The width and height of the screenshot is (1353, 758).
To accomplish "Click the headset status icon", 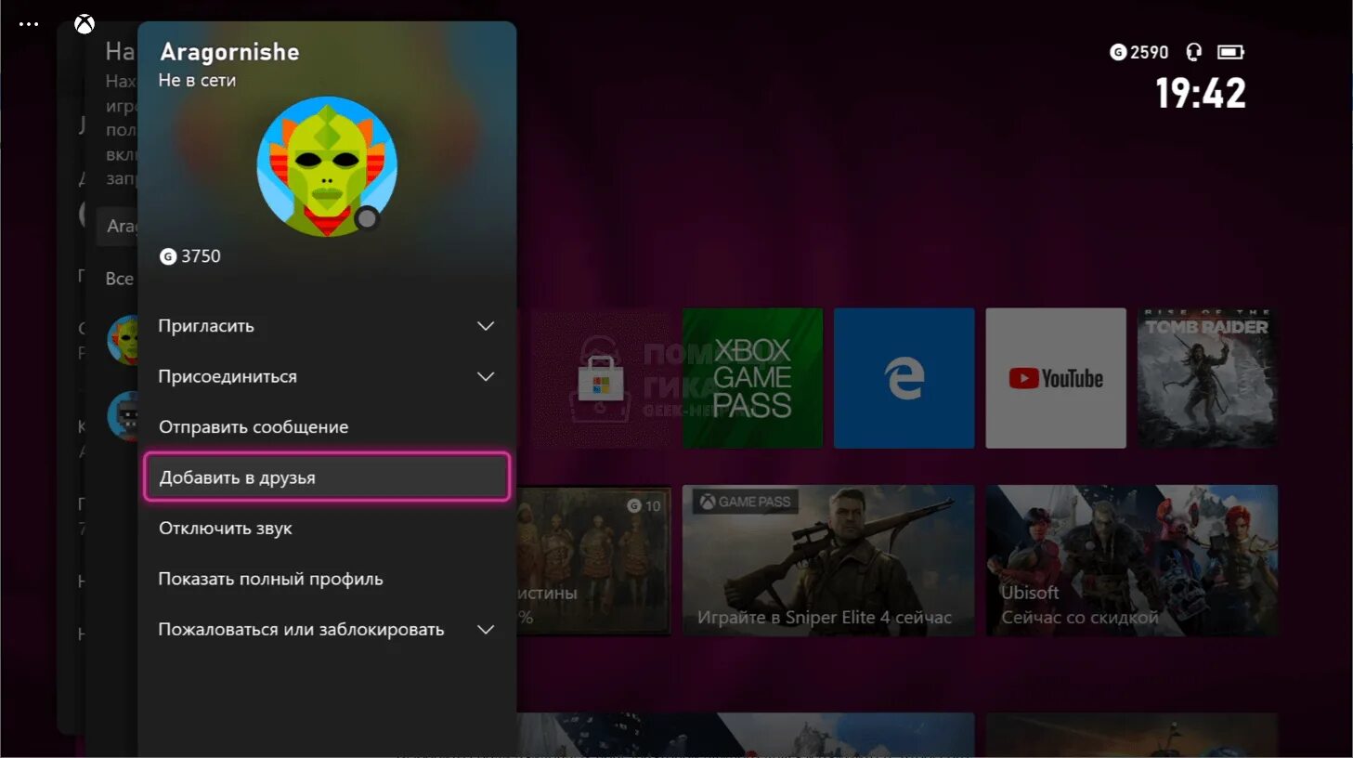I will click(1193, 52).
